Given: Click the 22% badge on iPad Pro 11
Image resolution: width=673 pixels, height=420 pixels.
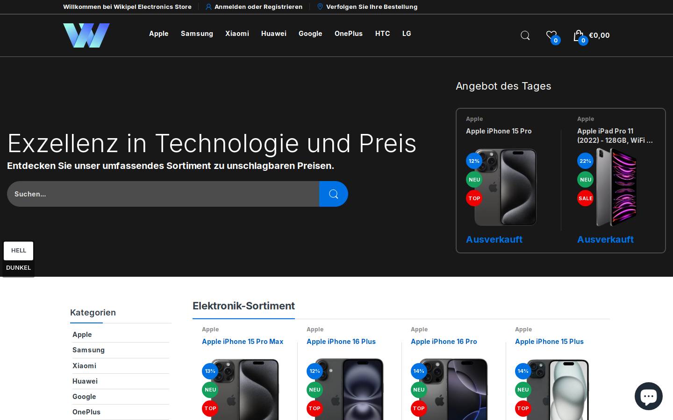Looking at the screenshot, I should pyautogui.click(x=585, y=161).
